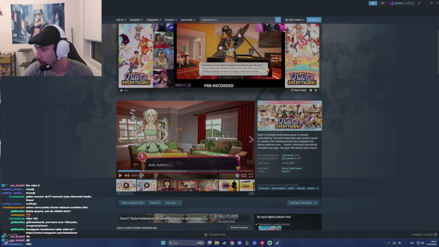Click Yayını Paylaş share broadcast

click(x=298, y=90)
